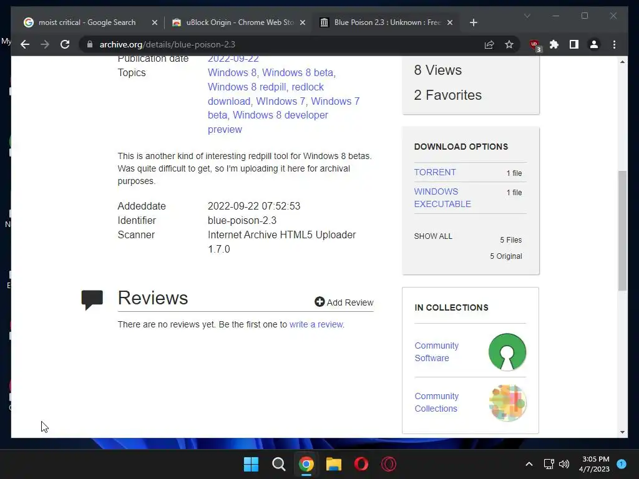
Task: Open the Chrome profile avatar
Action: 594,44
